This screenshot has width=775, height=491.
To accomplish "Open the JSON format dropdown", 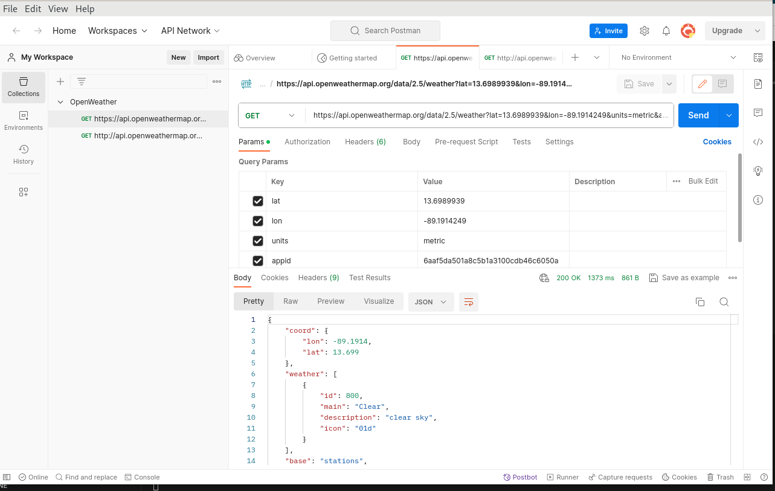I will (431, 302).
